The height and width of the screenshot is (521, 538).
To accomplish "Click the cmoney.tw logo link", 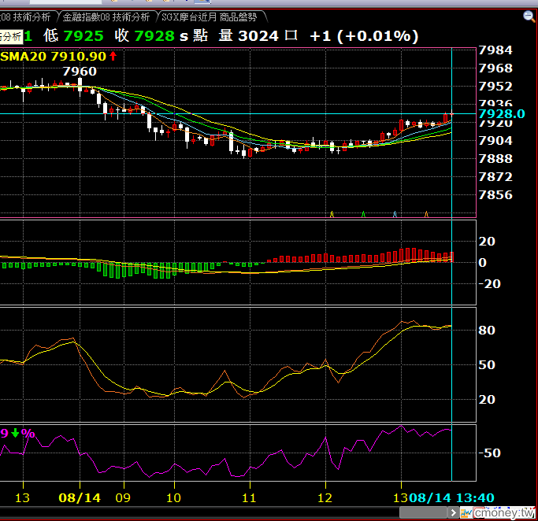I will (x=504, y=513).
